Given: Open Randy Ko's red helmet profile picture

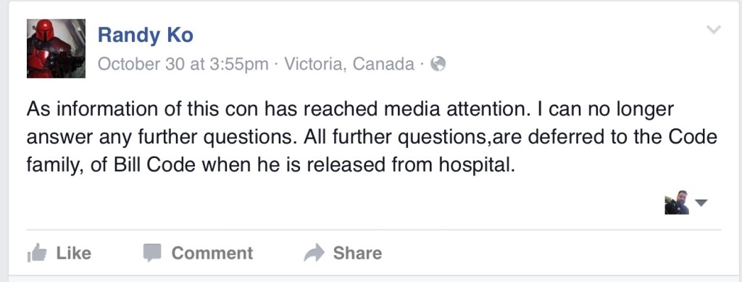Looking at the screenshot, I should click(56, 49).
